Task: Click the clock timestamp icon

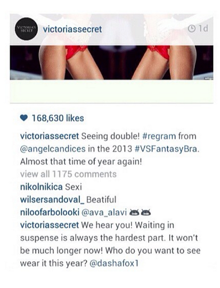Action: point(192,29)
